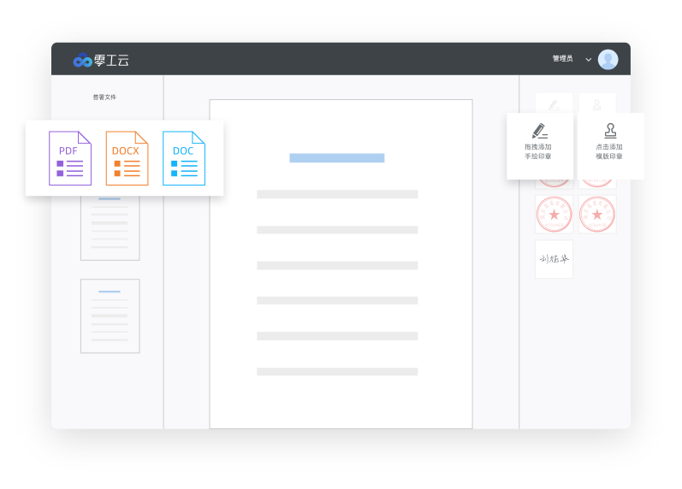Screen dimensions: 682x489
Task: Click the blue title bar on the document
Action: tap(336, 157)
